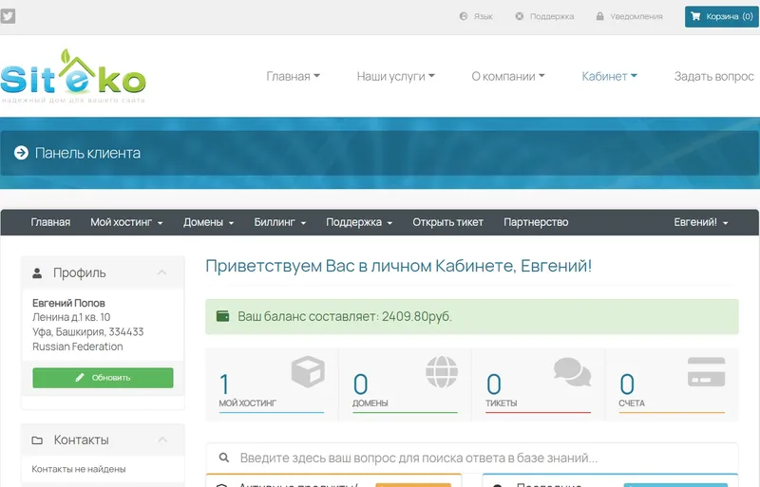This screenshot has height=487, width=760.
Task: Click the name Евгений Попов in profile
Action: point(68,303)
